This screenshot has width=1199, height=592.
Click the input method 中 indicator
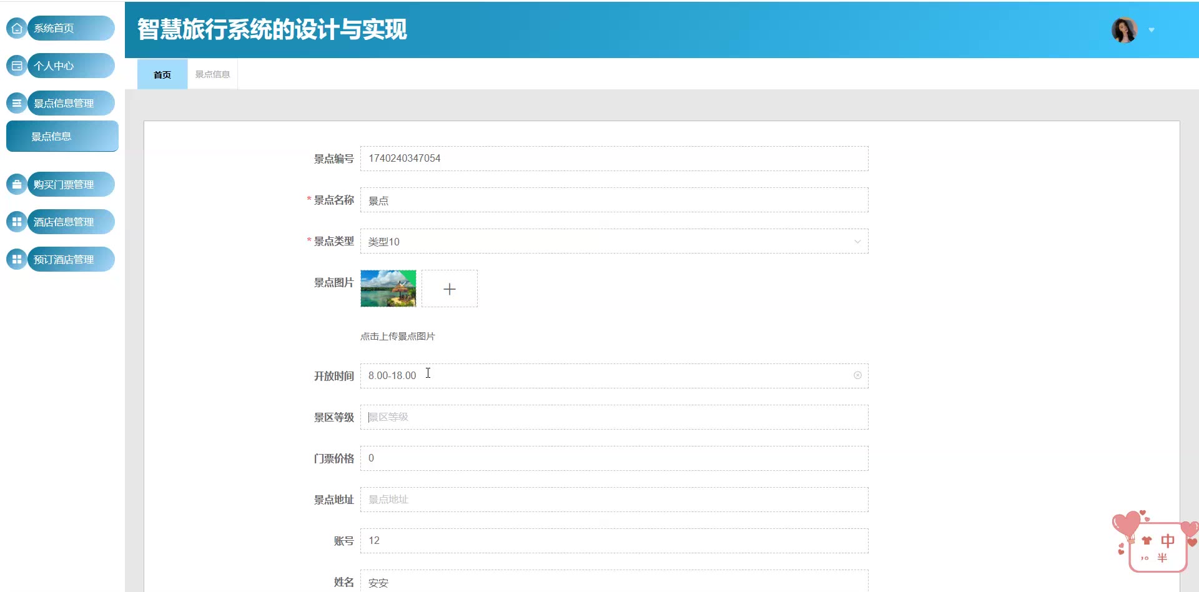tap(1167, 541)
